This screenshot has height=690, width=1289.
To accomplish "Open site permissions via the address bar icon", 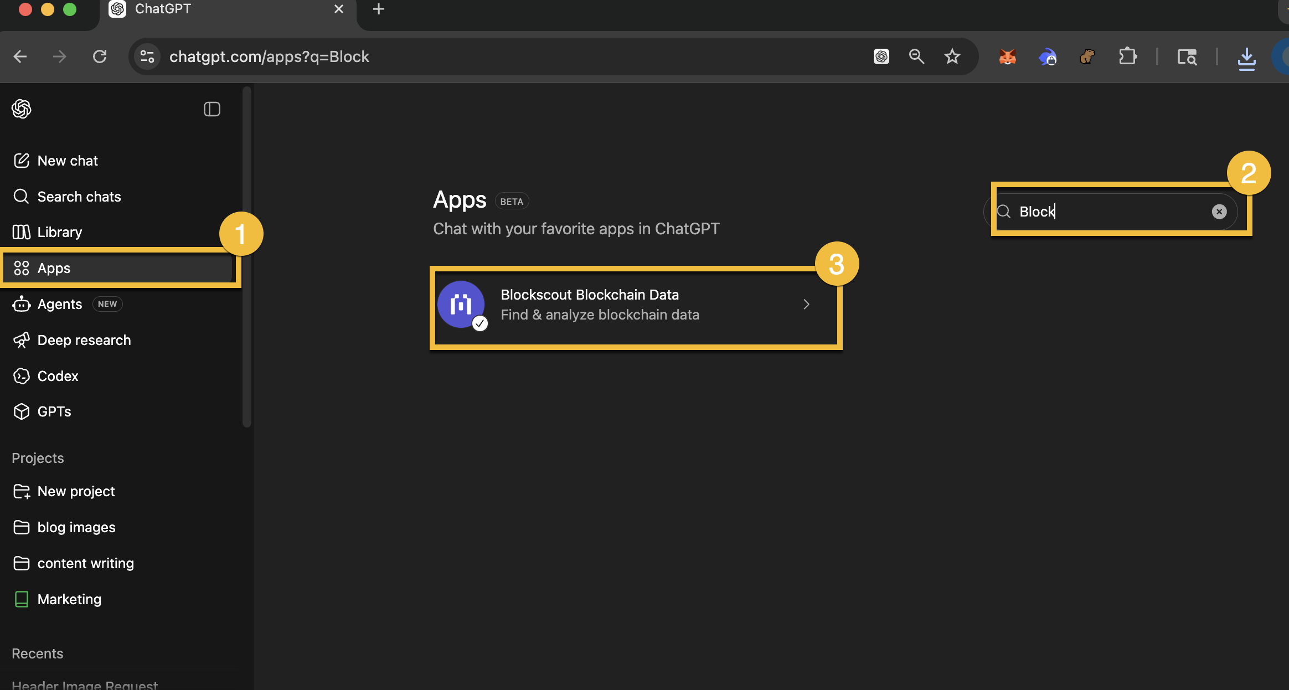I will pyautogui.click(x=147, y=56).
